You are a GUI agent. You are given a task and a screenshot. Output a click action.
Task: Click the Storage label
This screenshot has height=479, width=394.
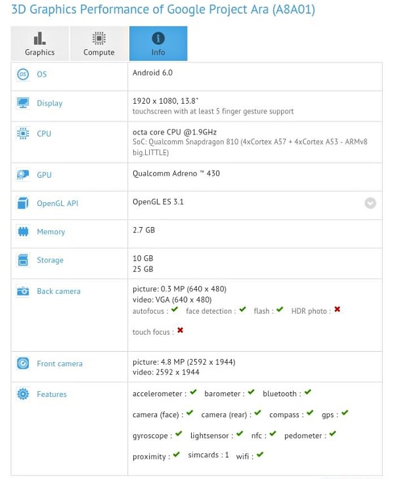50,260
